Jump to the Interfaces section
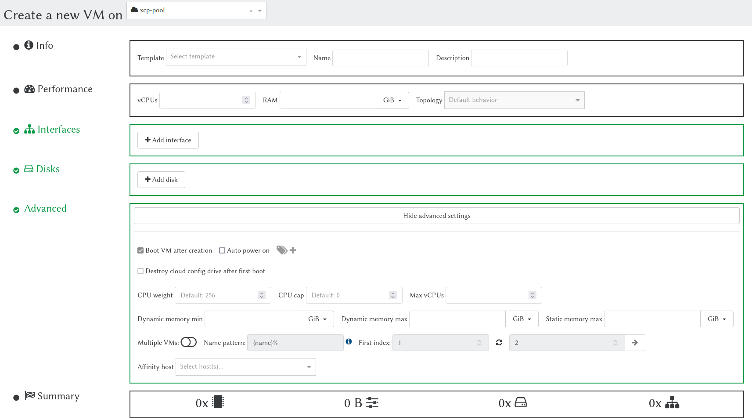The width and height of the screenshot is (752, 420). point(58,130)
